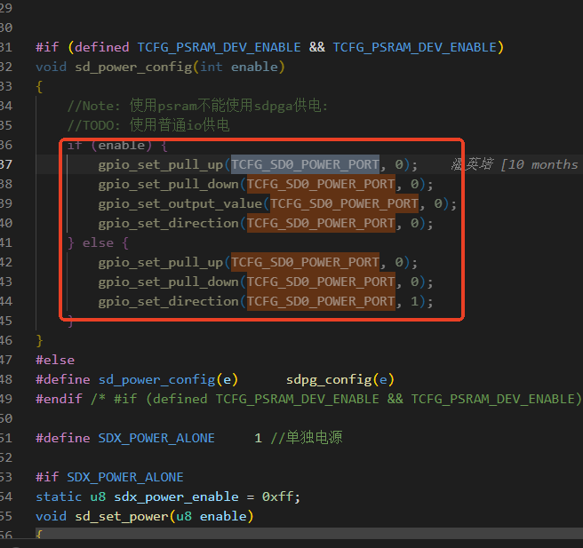Click the sd_set_power function name

click(x=122, y=516)
